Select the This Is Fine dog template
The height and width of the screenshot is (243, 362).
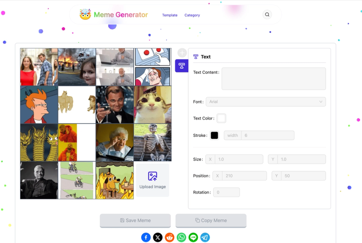tap(115, 180)
